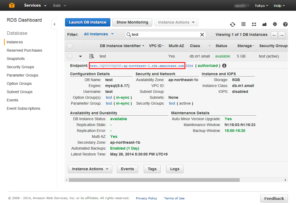The width and height of the screenshot is (296, 205).
Task: Sort by the Storage column header
Action: [246, 46]
